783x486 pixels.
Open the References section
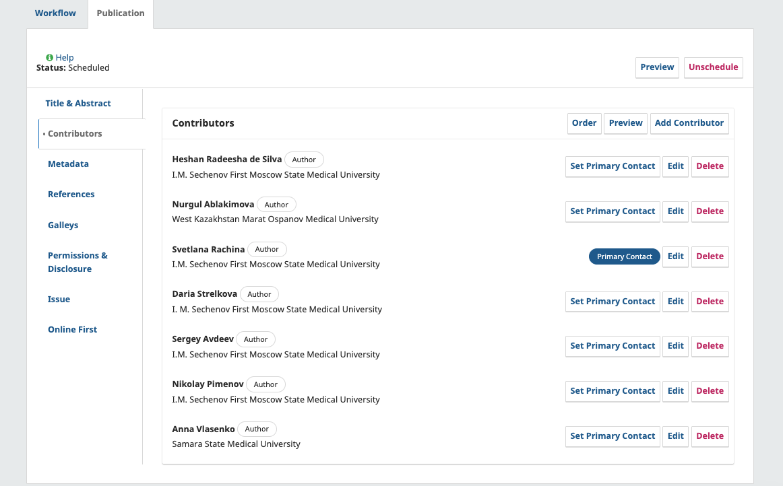coord(71,195)
